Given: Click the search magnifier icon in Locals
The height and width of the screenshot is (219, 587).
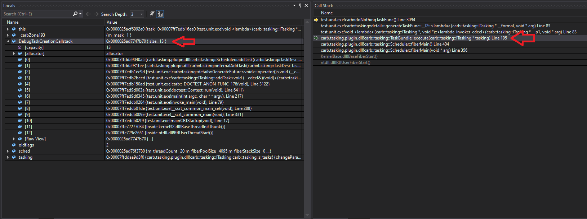Looking at the screenshot, I should coord(75,14).
